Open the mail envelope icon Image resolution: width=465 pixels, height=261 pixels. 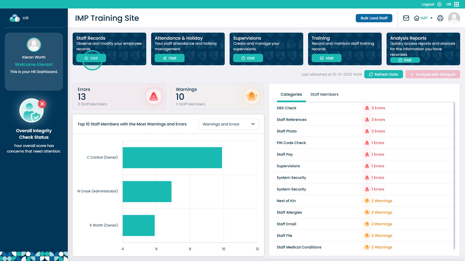(x=406, y=18)
